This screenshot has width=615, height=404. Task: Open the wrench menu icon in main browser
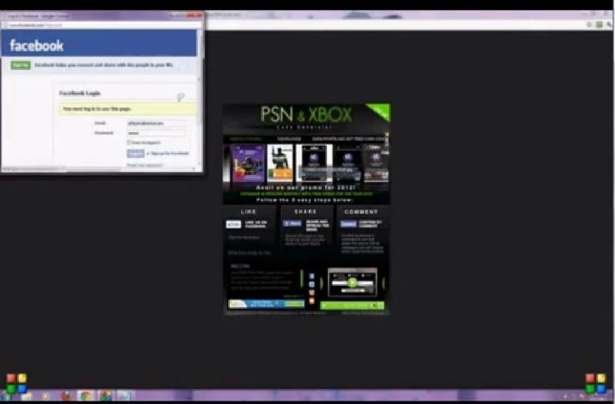pos(609,25)
